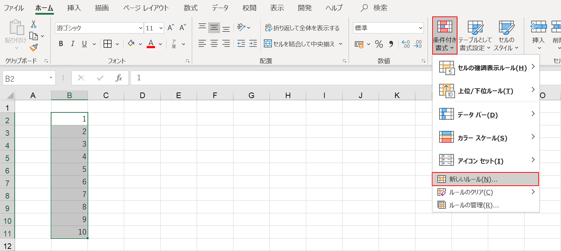Apply comma style icon

point(391,44)
